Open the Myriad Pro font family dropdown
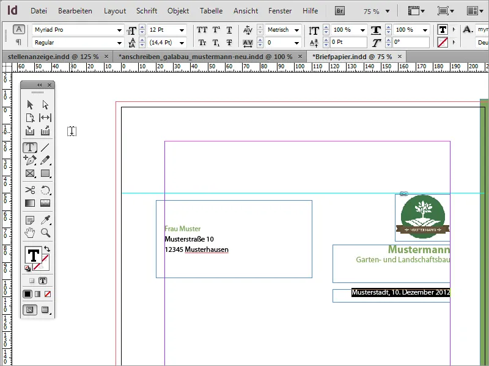Viewport: 489px width, 366px height. coord(119,30)
